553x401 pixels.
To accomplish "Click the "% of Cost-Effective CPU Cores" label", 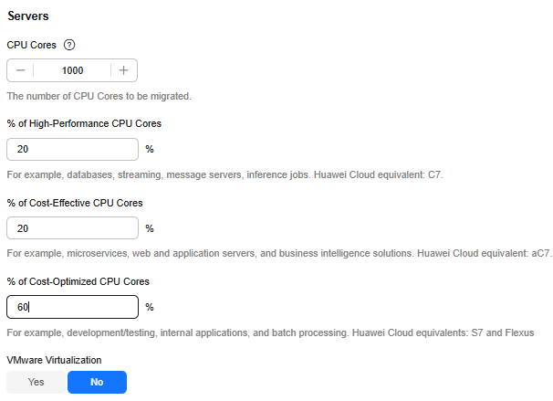I will coord(75,203).
